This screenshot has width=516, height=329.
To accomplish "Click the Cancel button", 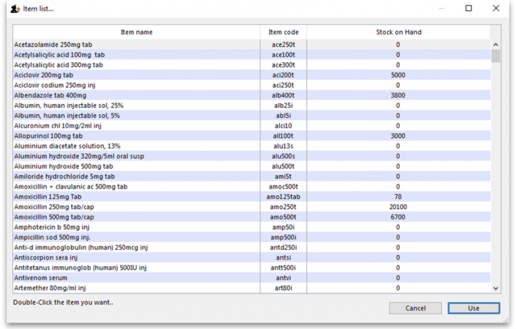I will click(415, 308).
